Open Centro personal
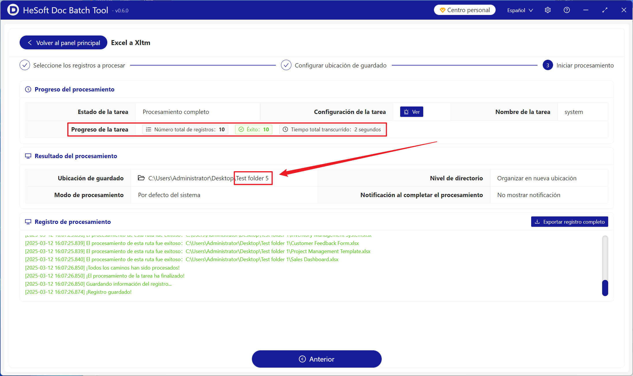The width and height of the screenshot is (633, 376). pyautogui.click(x=465, y=10)
